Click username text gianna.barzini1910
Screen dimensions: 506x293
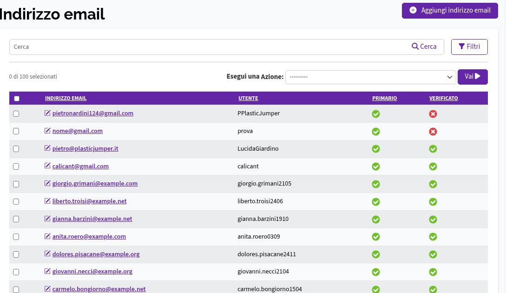263,219
